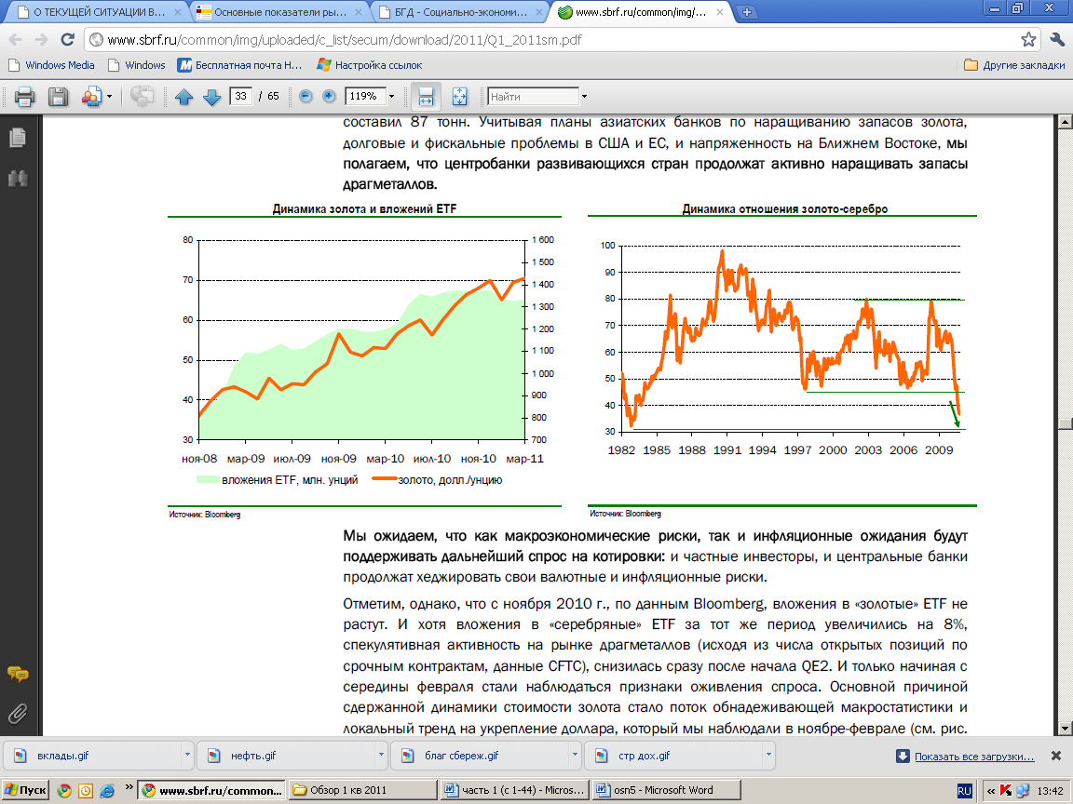Zoom in with the plus button
This screenshot has width=1073, height=804.
coord(328,97)
